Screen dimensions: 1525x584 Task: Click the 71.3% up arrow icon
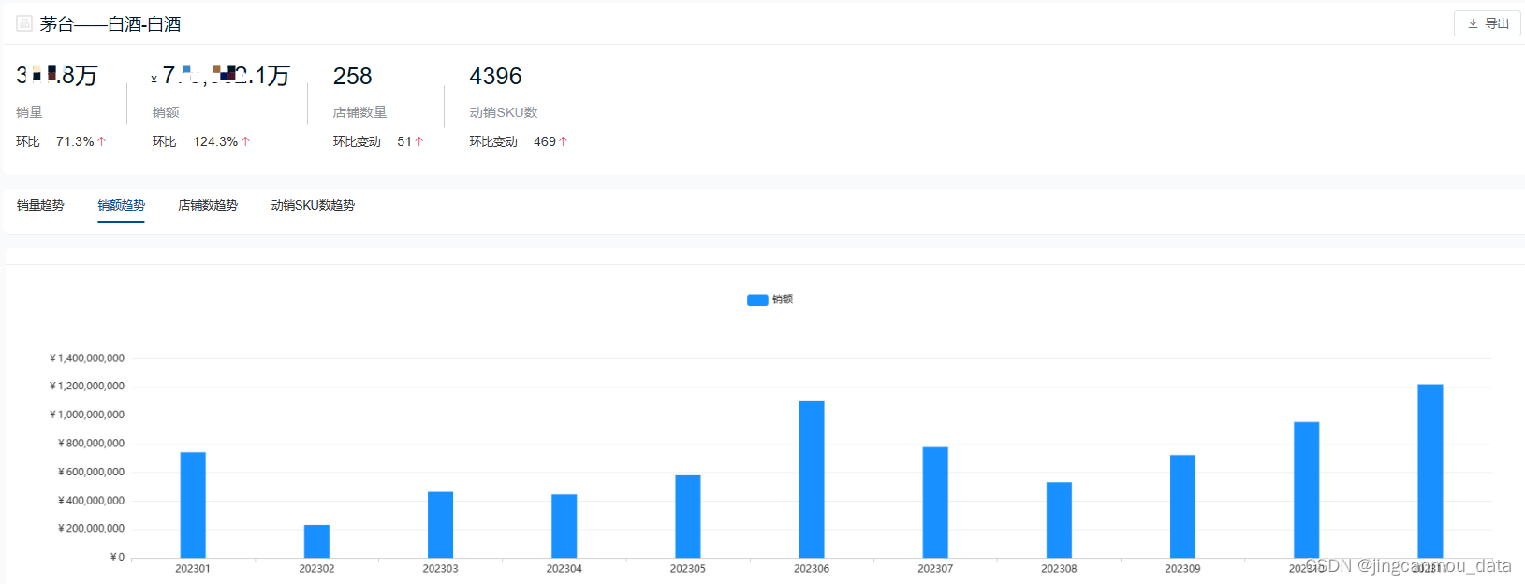tap(101, 141)
